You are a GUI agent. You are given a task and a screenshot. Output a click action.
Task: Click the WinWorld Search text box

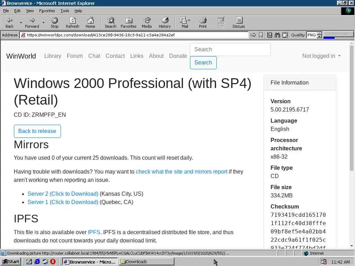tap(230, 49)
